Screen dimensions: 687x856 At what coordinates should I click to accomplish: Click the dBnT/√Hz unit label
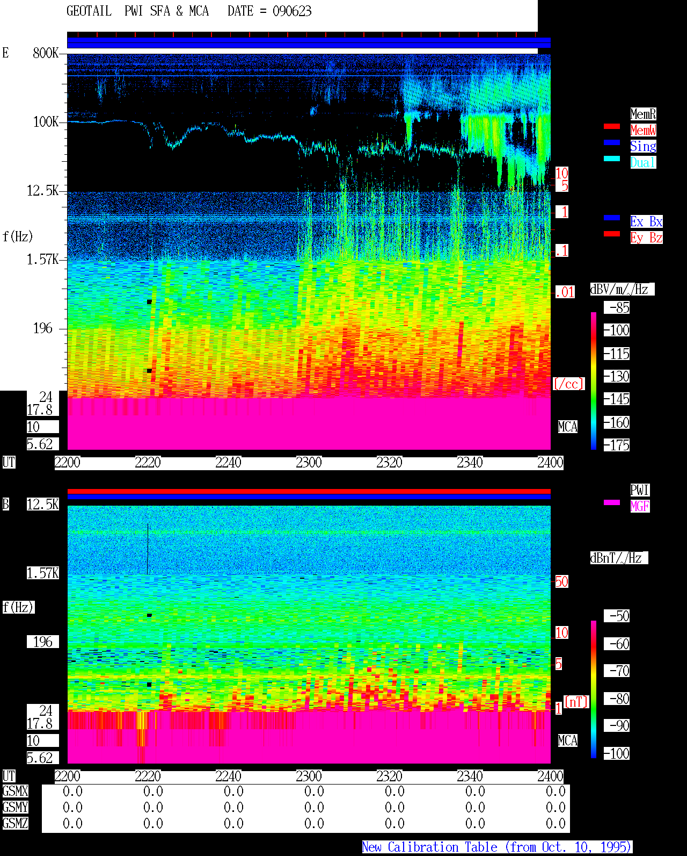coord(619,558)
